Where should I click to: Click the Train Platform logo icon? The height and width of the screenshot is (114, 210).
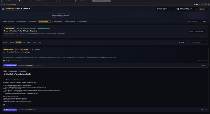pyautogui.click(x=3, y=9)
